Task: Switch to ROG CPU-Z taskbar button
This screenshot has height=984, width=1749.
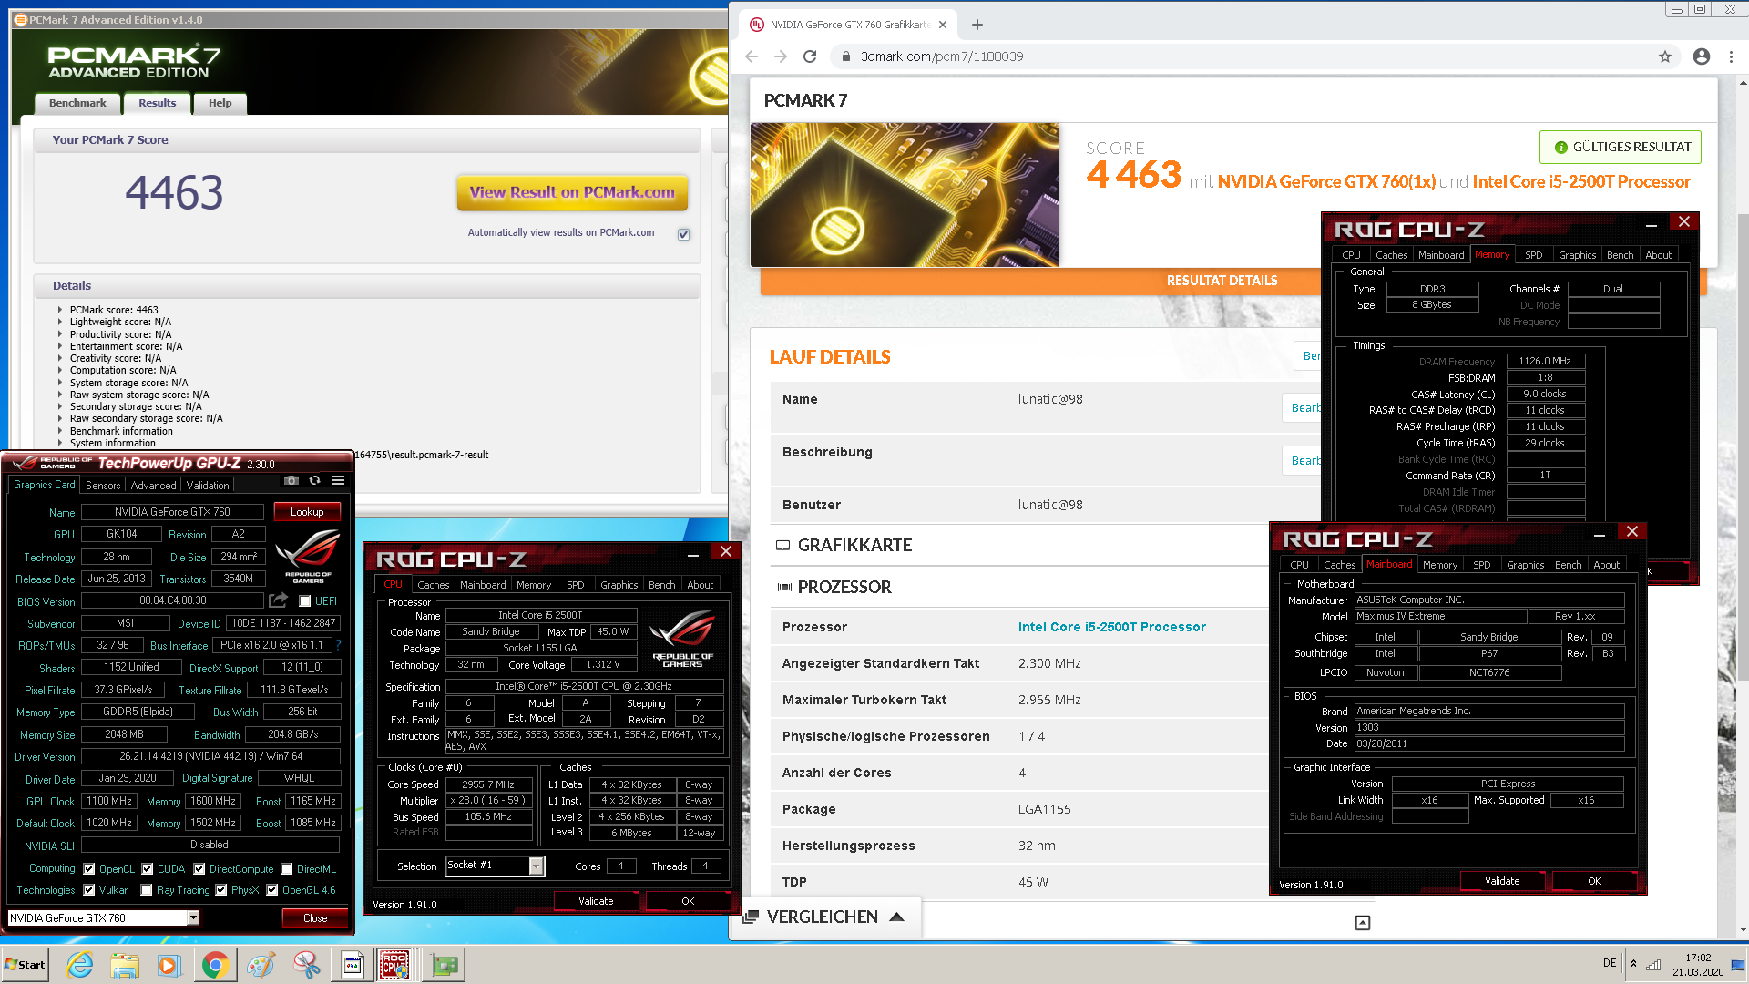Action: [x=394, y=965]
